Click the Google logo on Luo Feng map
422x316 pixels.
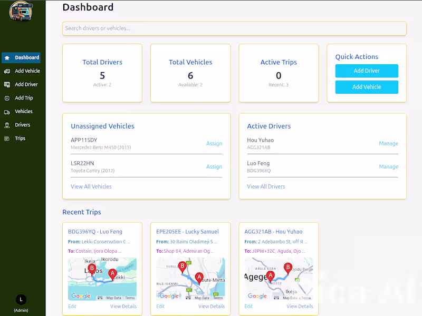(81, 296)
